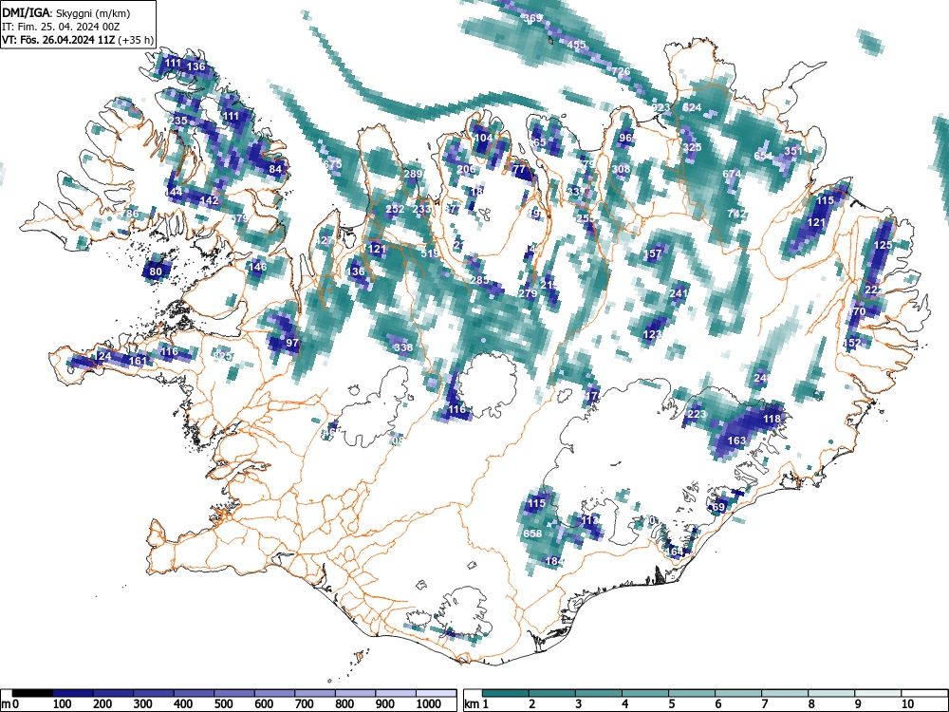Click the 100 label on the metre legend
The image size is (949, 712).
[x=63, y=704]
